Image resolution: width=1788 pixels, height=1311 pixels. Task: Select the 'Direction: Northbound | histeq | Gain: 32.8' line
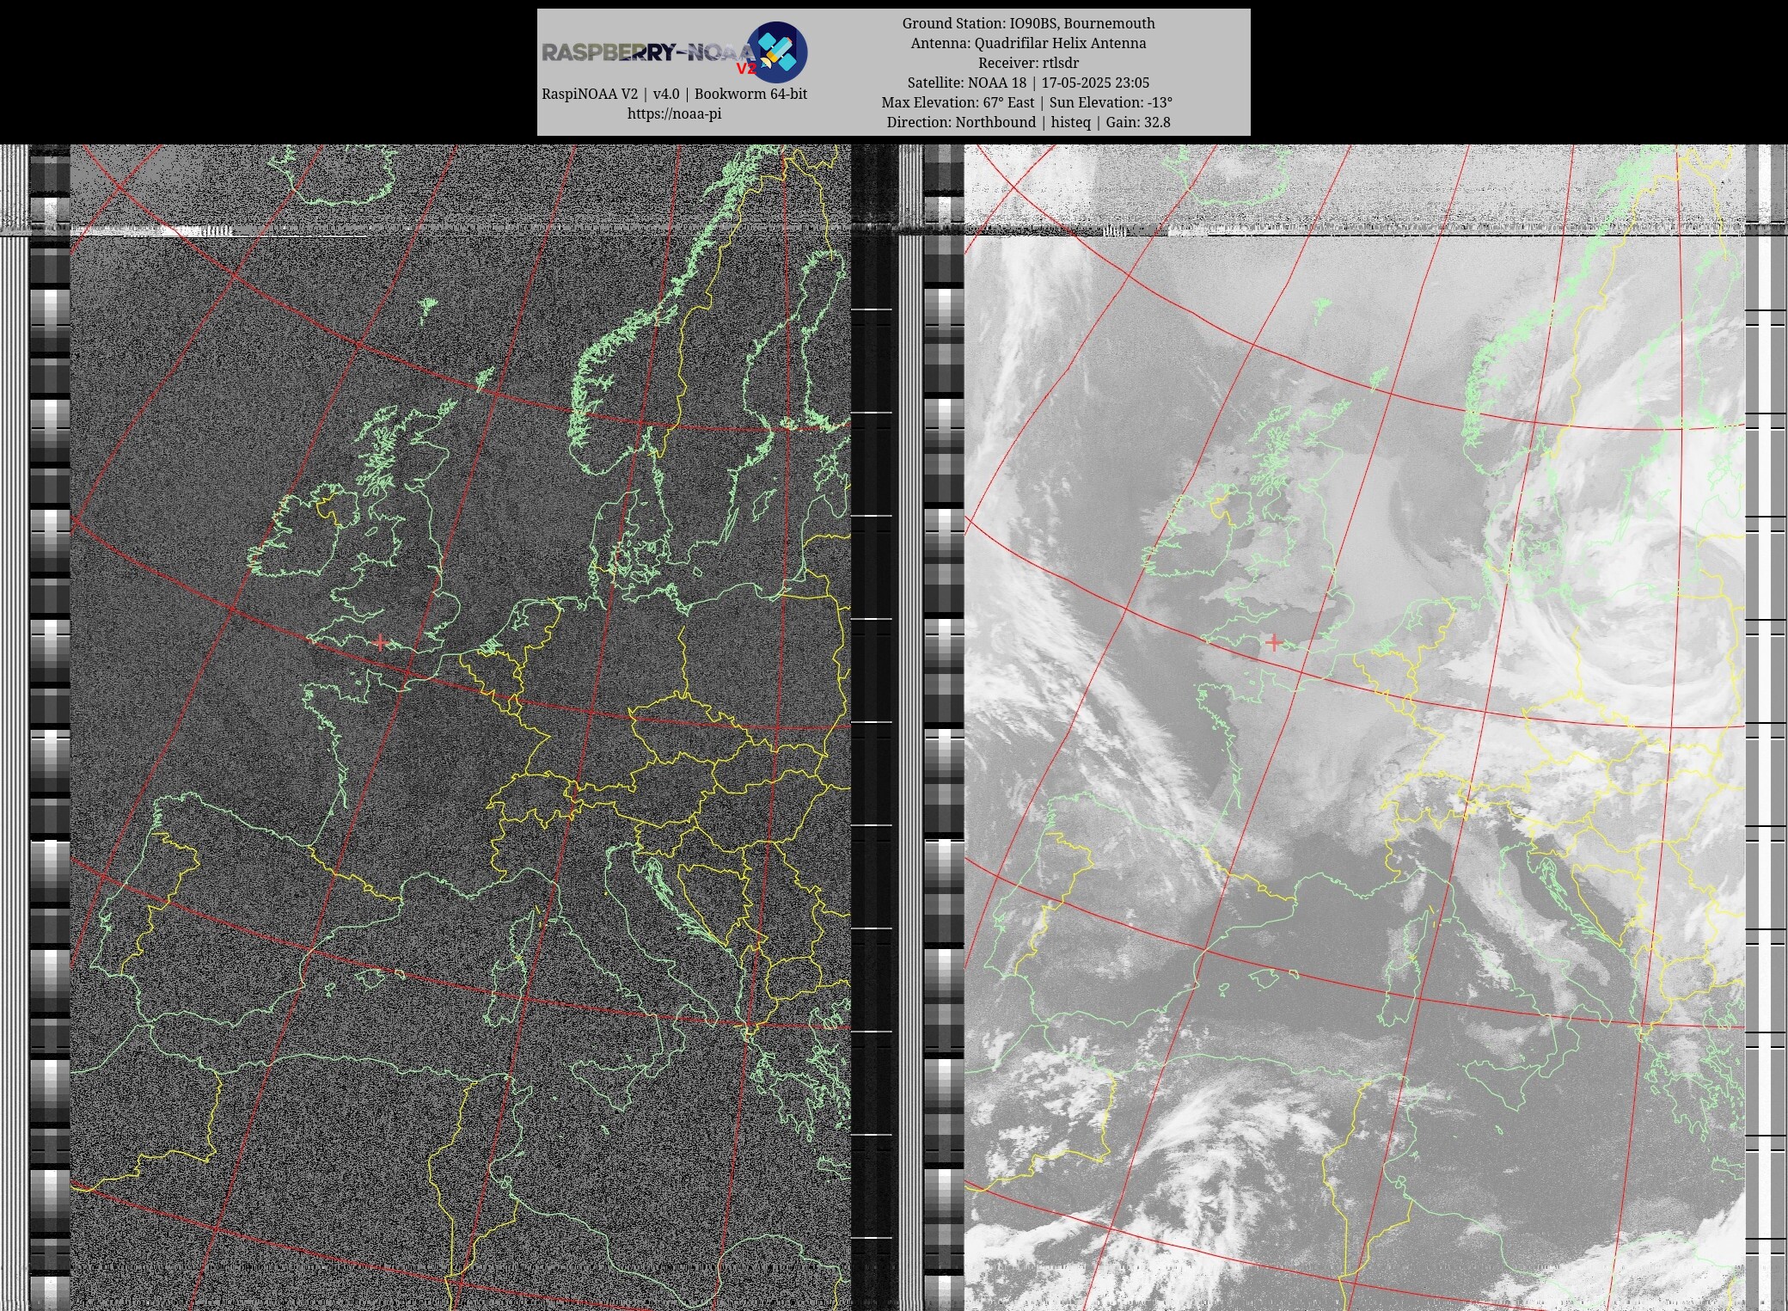[x=1028, y=122]
